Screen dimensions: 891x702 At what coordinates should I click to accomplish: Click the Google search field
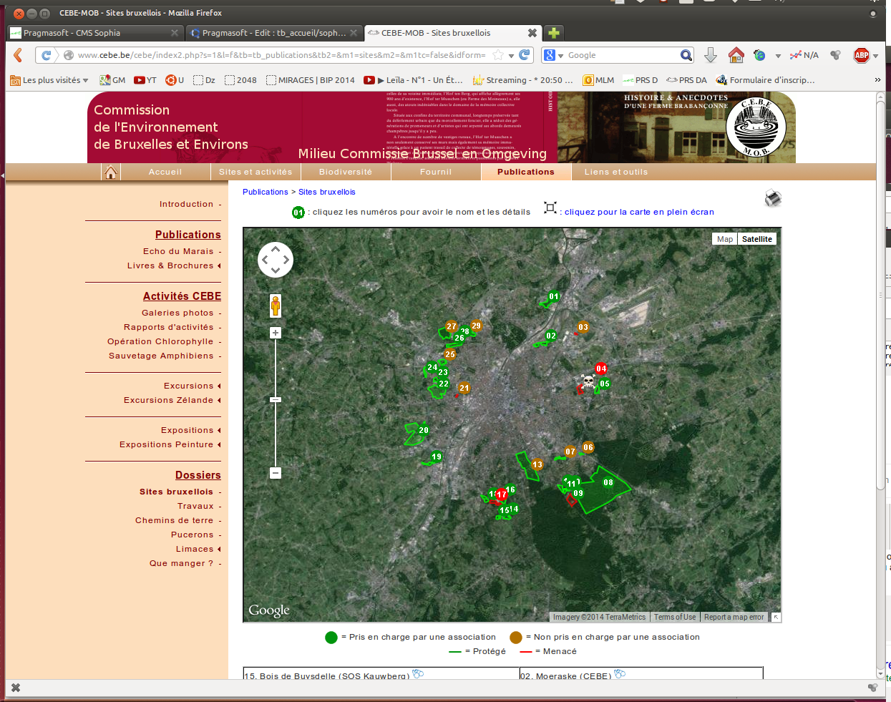[x=623, y=55]
